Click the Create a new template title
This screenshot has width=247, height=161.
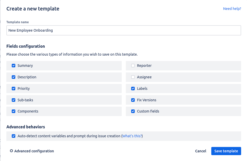coord(33,9)
